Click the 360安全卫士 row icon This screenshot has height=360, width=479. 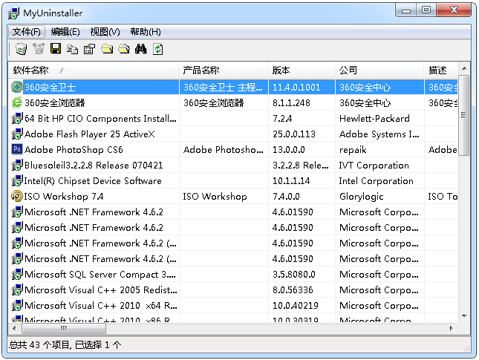(x=17, y=87)
